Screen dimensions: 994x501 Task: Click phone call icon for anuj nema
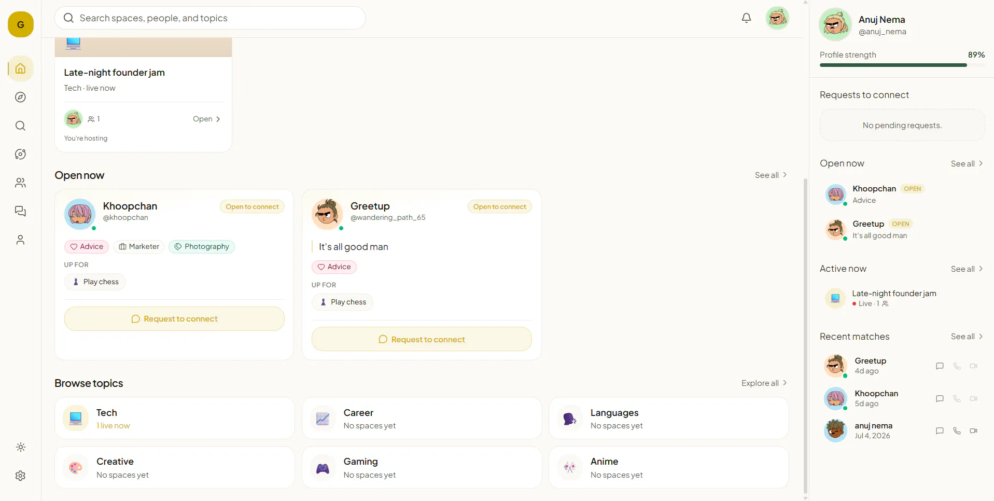[x=957, y=431]
